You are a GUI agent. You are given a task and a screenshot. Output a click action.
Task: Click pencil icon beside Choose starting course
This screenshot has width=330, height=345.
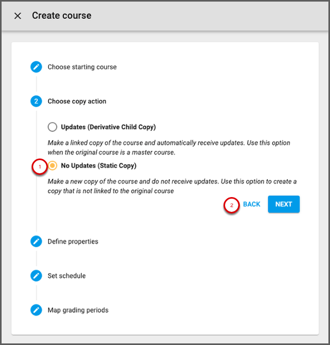point(36,67)
